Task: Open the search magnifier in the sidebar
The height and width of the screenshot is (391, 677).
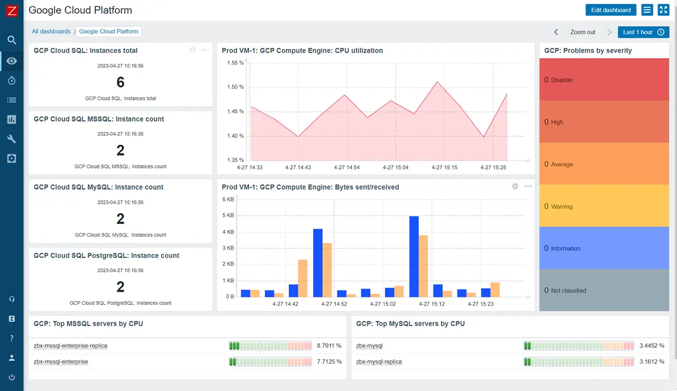Action: point(12,40)
